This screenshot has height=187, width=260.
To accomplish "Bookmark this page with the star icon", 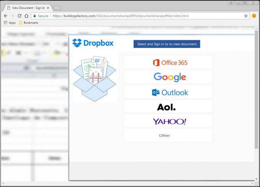I will pos(246,16).
